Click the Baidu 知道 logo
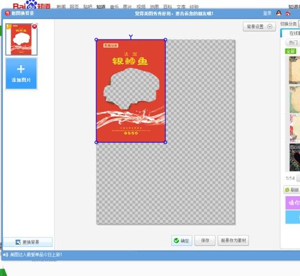 [31, 5]
